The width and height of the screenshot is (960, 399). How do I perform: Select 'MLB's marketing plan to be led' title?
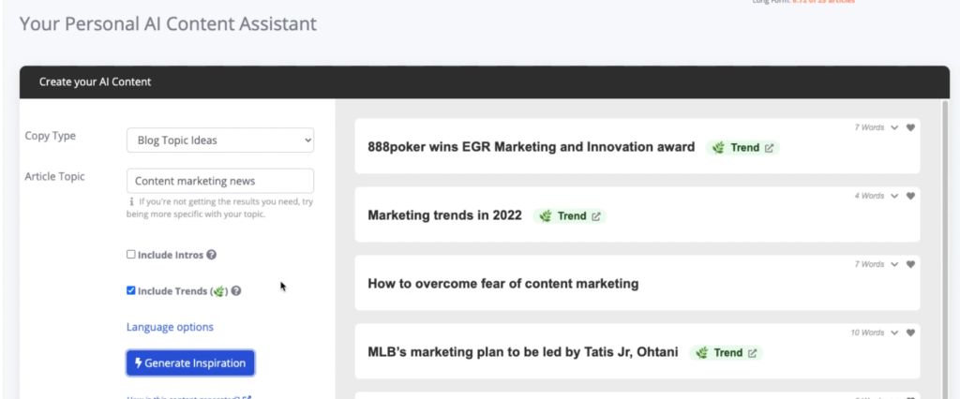(523, 352)
